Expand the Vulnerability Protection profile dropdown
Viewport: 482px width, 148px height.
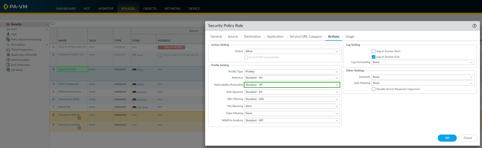292,85
